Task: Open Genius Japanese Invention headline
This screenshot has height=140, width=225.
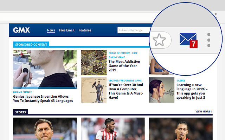Action: pos(43,99)
